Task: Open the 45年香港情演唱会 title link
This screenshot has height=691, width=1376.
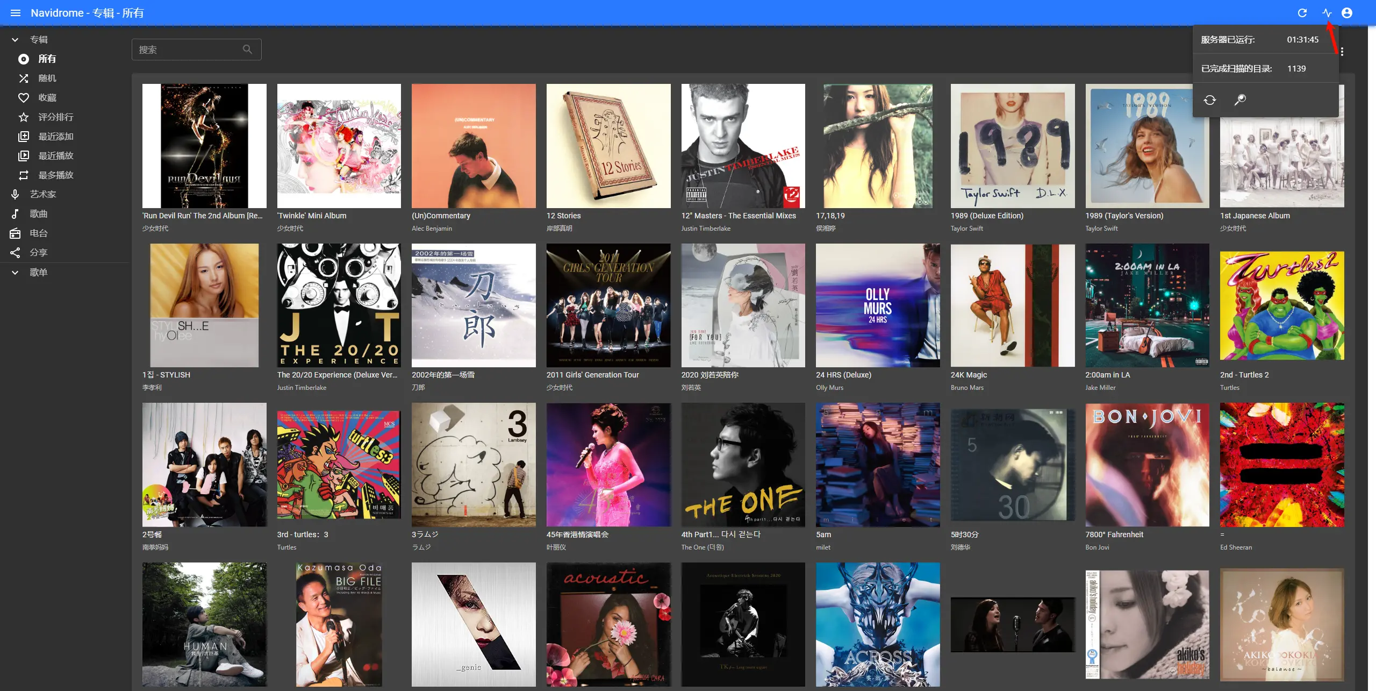Action: [x=578, y=535]
